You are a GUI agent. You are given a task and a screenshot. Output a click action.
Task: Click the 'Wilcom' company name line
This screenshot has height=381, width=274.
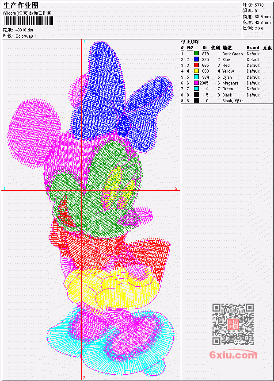point(27,13)
